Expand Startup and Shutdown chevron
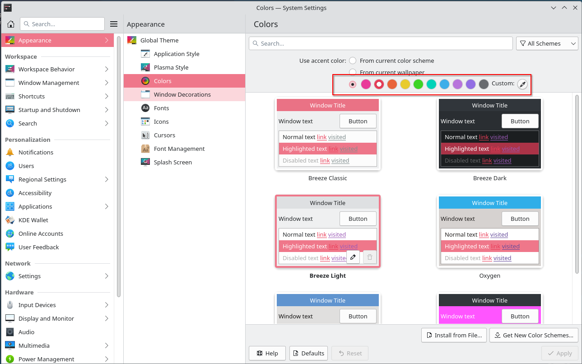The image size is (582, 364). (107, 110)
